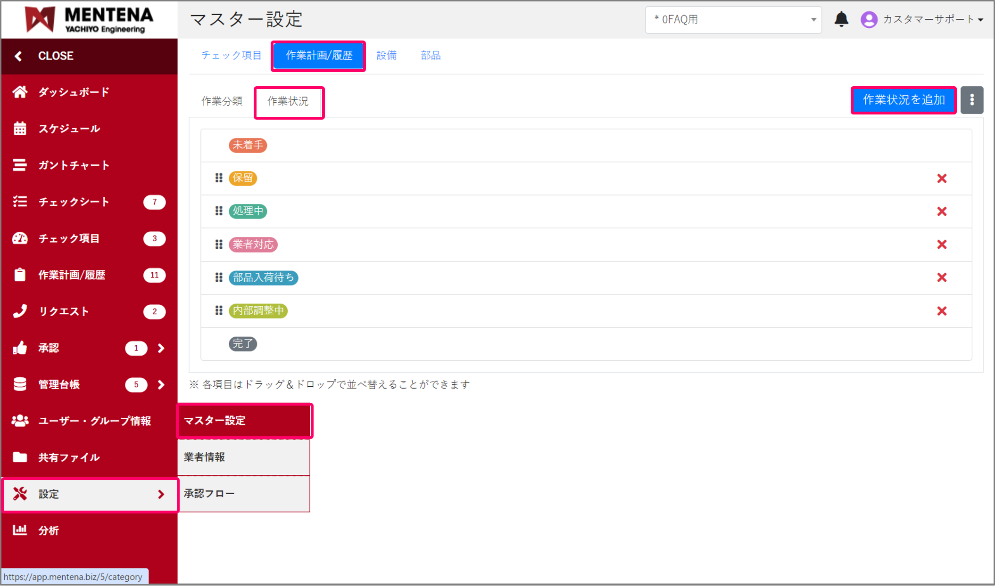The image size is (995, 586).
Task: Open the 0FAQ用 workspace dropdown
Action: (733, 20)
